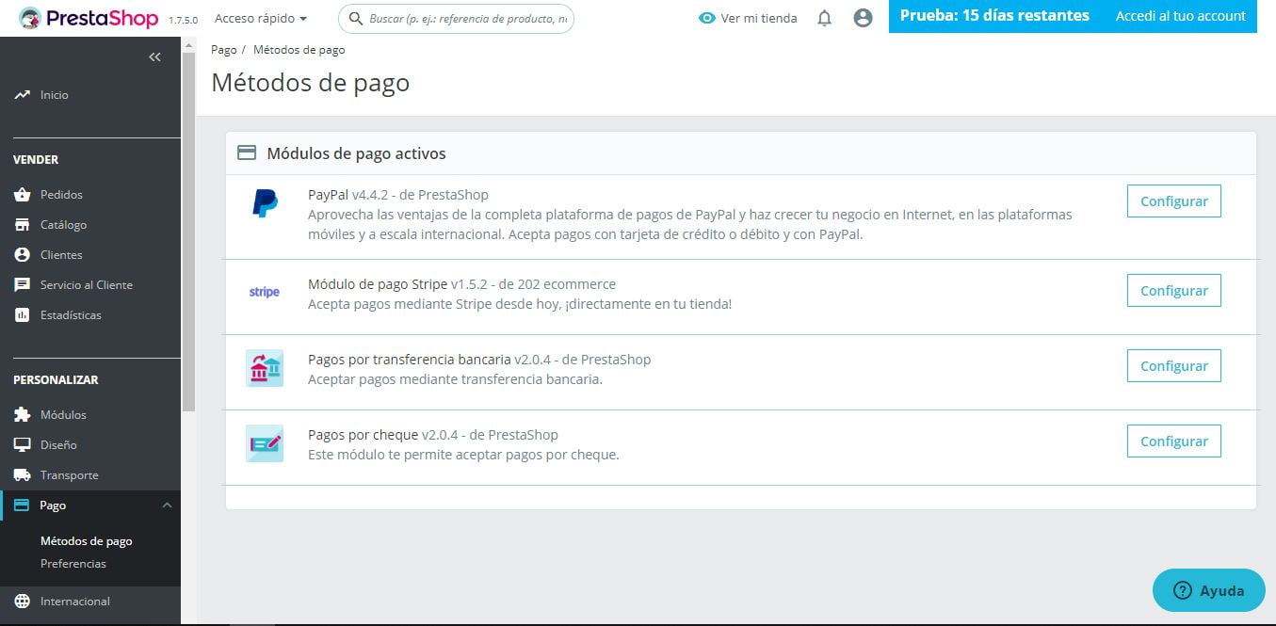
Task: Click Accedi al tuo account
Action: tap(1180, 15)
